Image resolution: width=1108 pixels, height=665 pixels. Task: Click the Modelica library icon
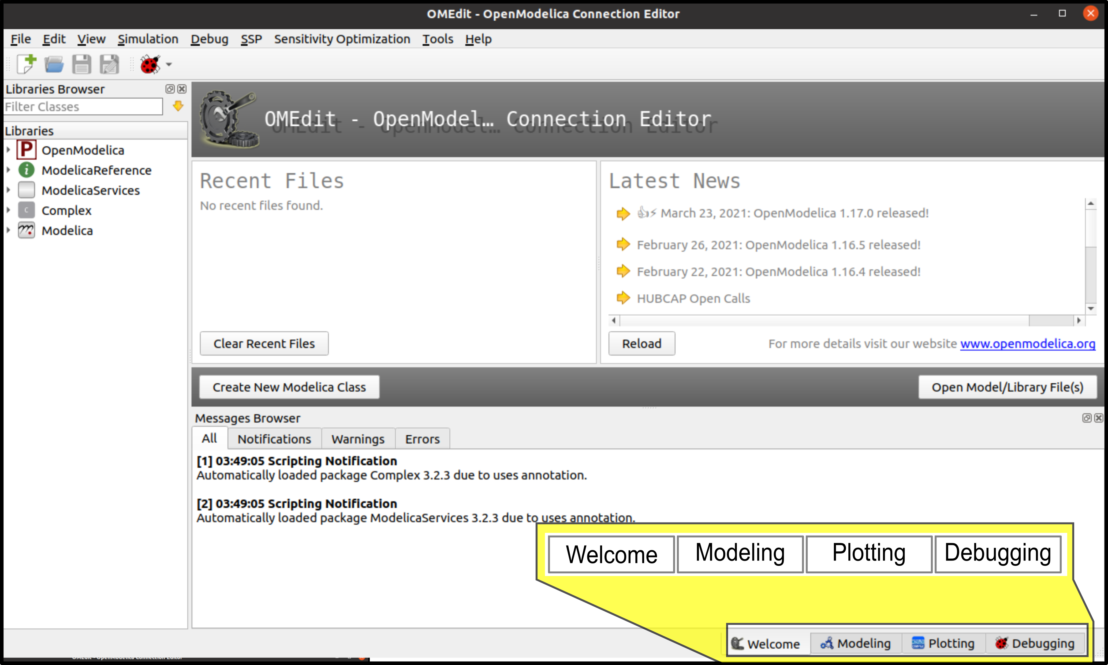[27, 230]
